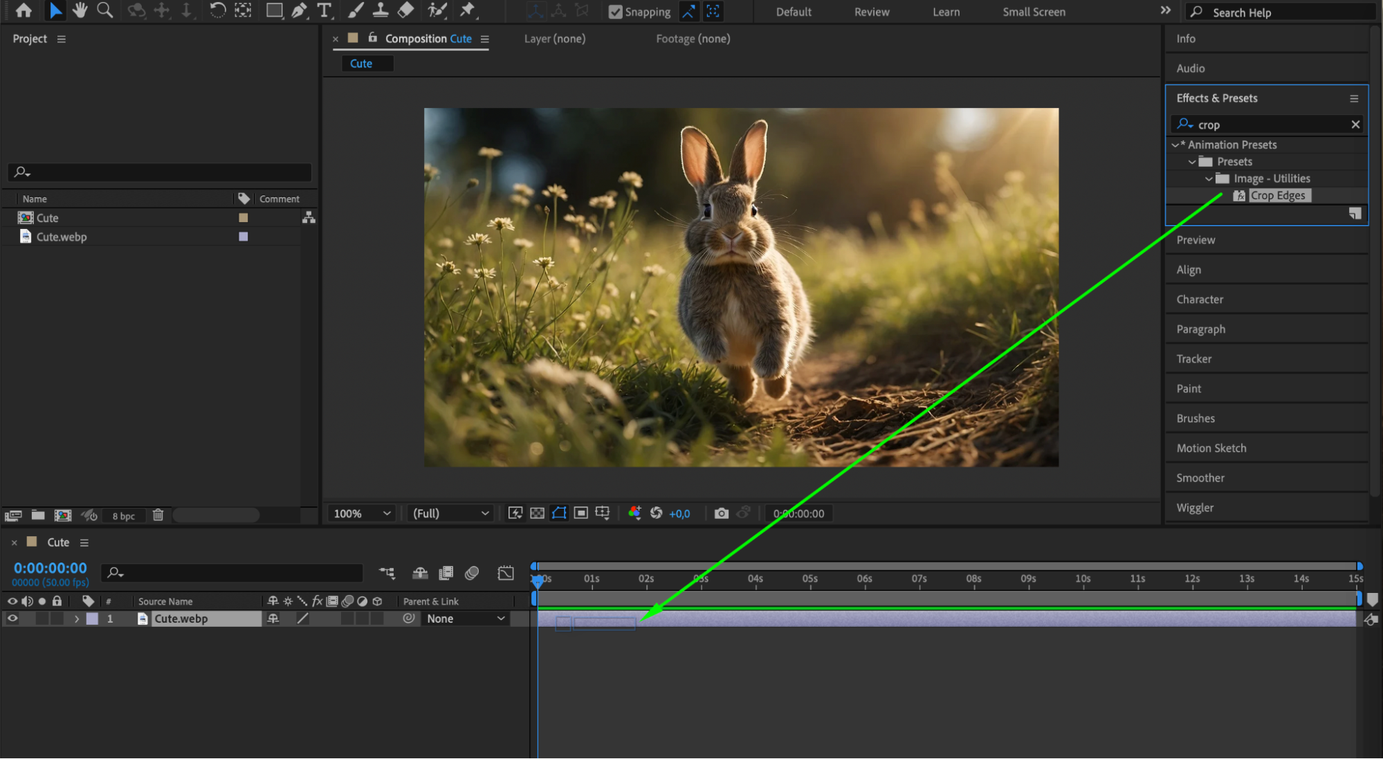Select the Zoom tool
The height and width of the screenshot is (759, 1383).
[105, 10]
